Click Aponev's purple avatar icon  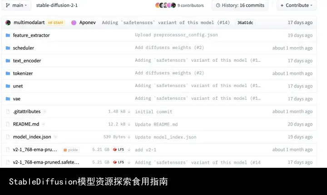pos(74,23)
